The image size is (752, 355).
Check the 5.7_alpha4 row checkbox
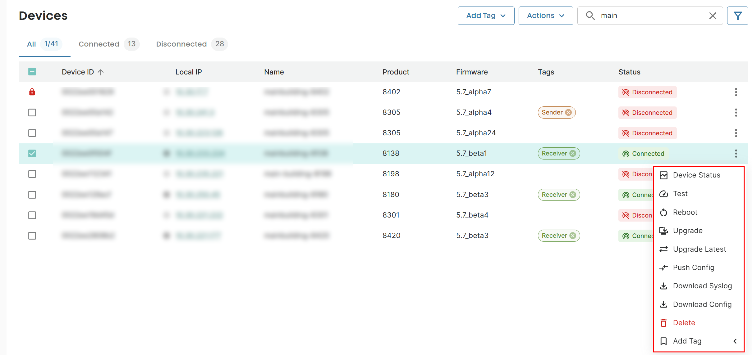32,112
